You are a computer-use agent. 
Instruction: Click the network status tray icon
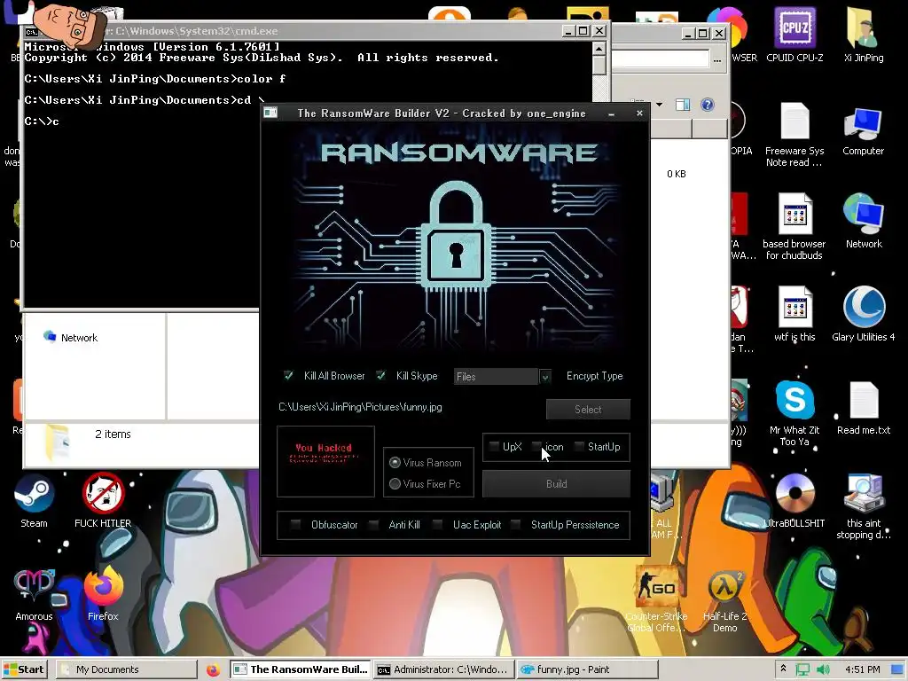pyautogui.click(x=802, y=669)
